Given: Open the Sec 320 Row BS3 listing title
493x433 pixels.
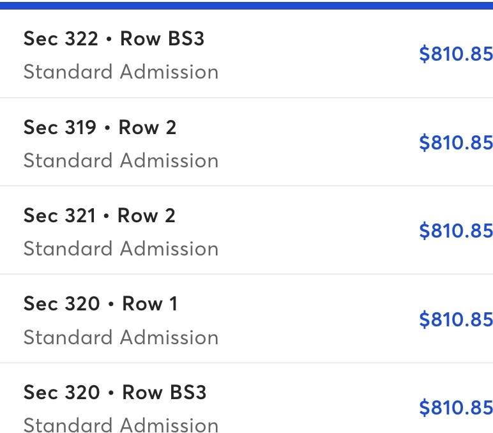Looking at the screenshot, I should pyautogui.click(x=115, y=392).
